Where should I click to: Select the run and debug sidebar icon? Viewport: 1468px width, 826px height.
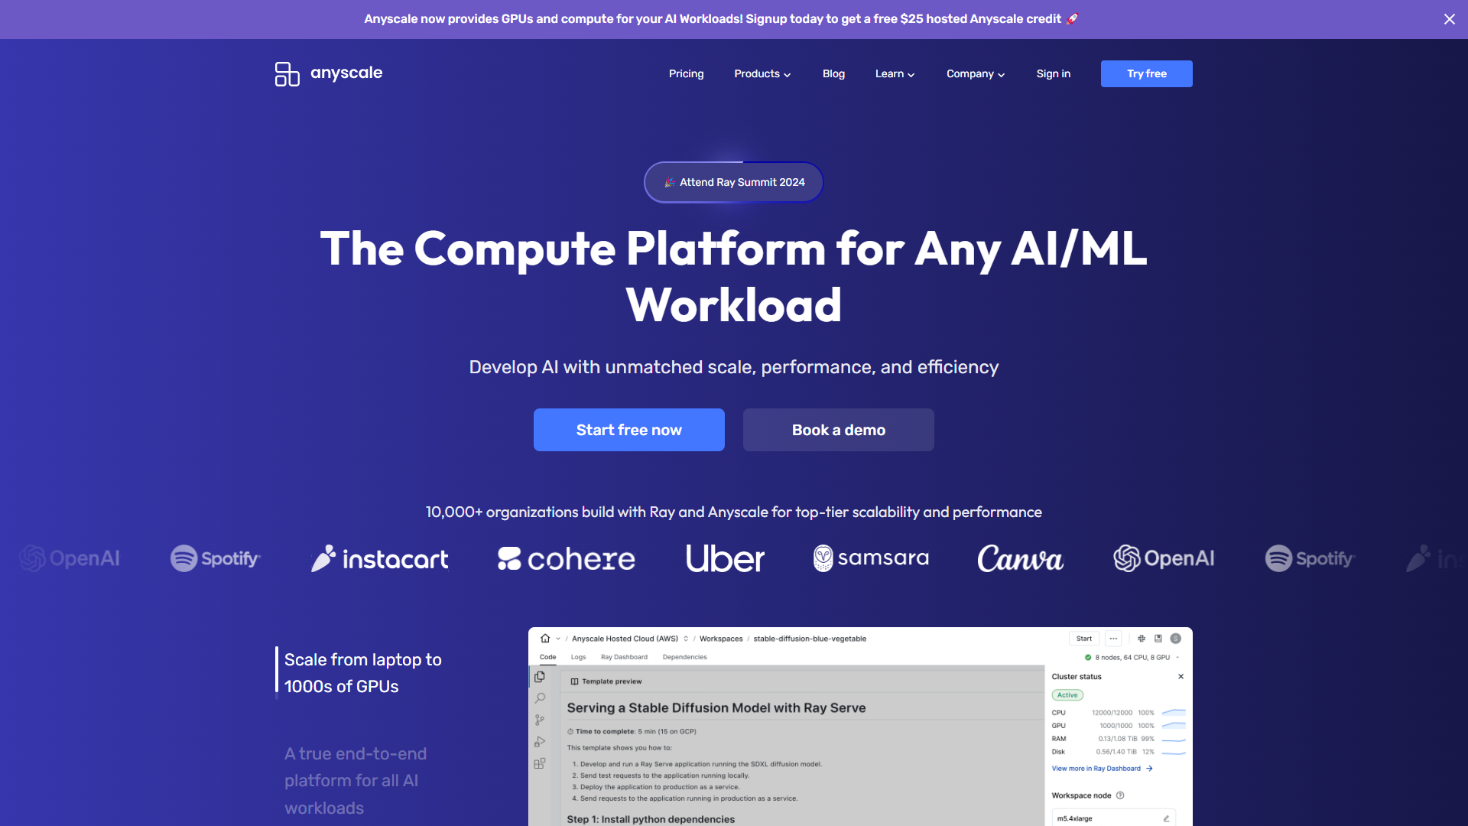[x=540, y=740]
